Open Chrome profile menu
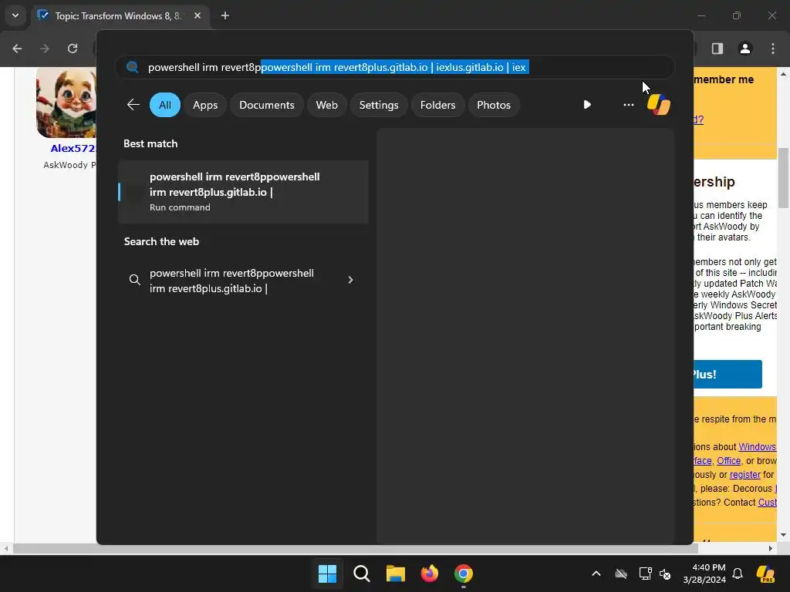The width and height of the screenshot is (790, 592). (745, 49)
